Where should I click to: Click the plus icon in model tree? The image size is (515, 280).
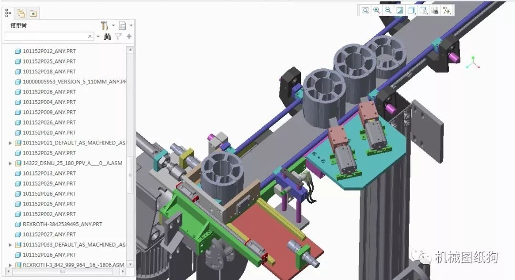129,36
